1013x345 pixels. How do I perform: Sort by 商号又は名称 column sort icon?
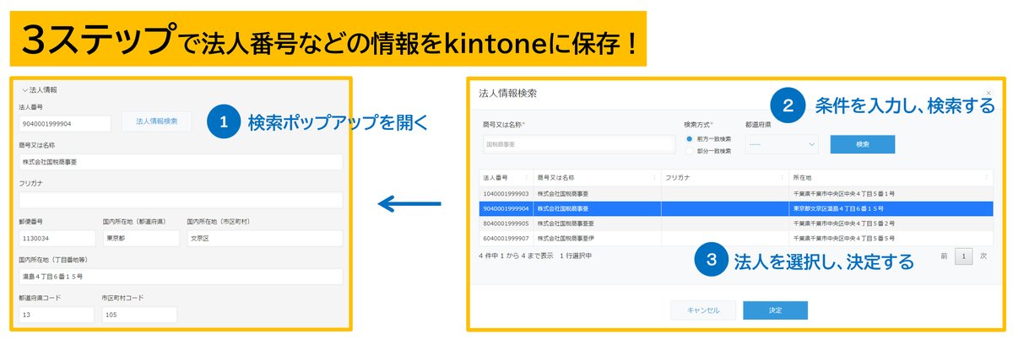tap(654, 178)
